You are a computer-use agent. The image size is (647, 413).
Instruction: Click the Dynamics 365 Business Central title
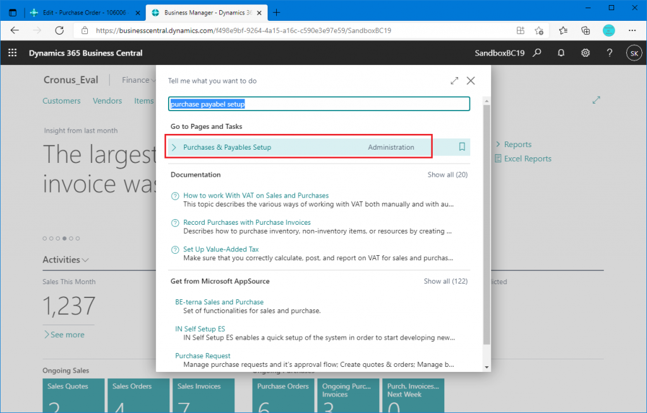pyautogui.click(x=85, y=53)
